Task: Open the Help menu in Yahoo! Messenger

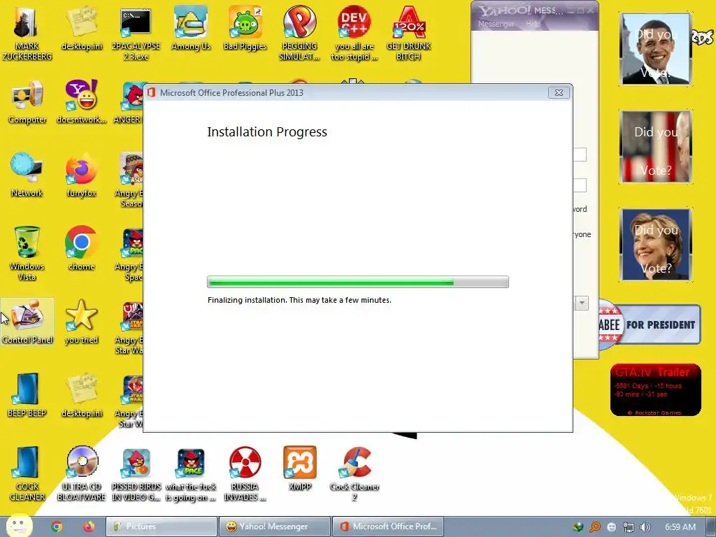Action: pos(532,24)
